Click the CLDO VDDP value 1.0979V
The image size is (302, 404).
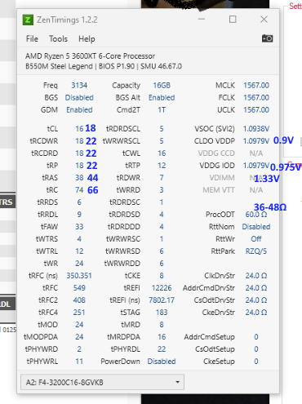tap(256, 141)
